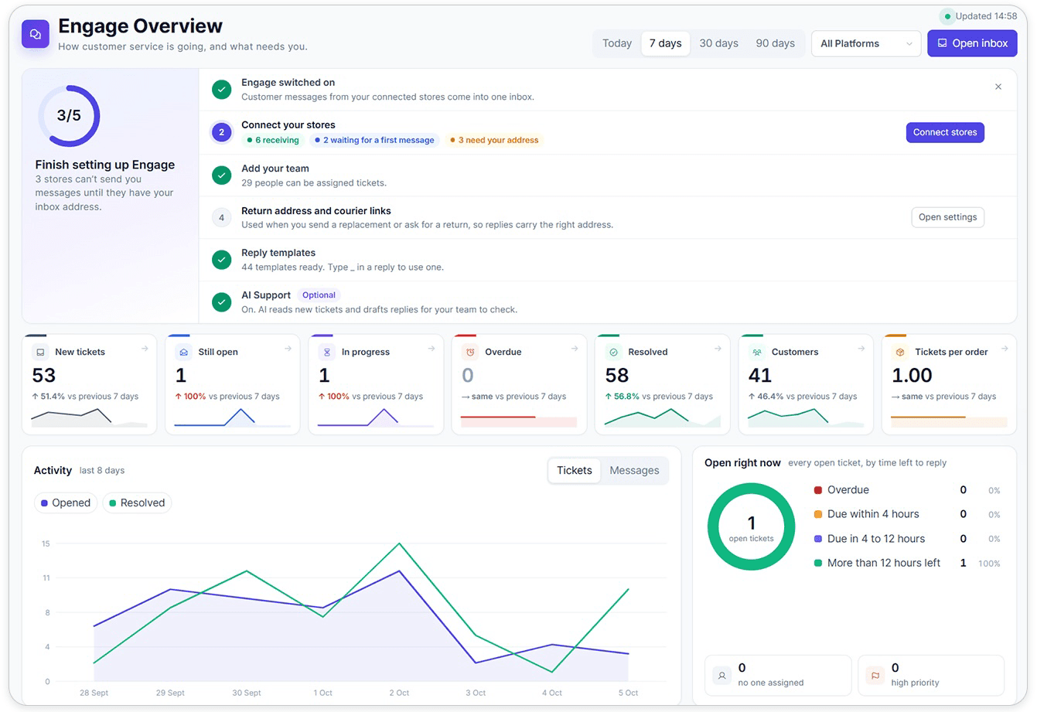
Task: Click the Open inbox button
Action: (972, 43)
